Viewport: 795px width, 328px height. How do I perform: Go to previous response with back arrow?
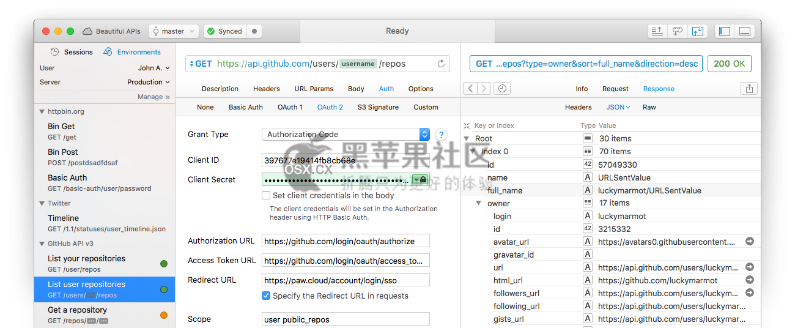tap(470, 89)
